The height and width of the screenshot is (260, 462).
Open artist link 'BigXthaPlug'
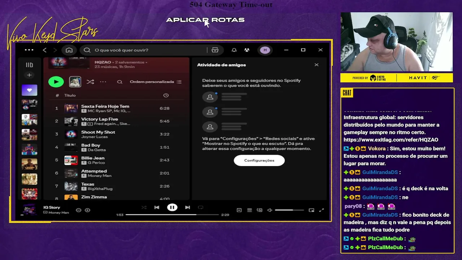[100, 189]
